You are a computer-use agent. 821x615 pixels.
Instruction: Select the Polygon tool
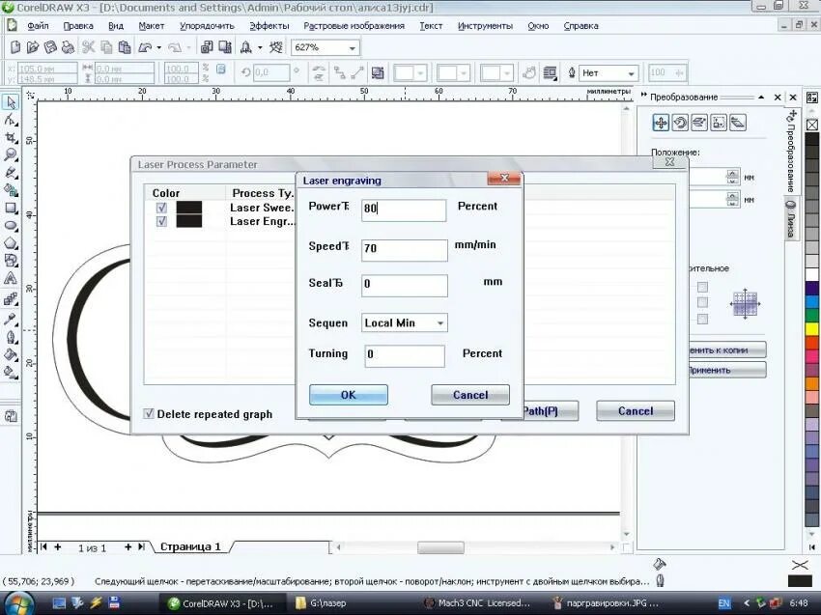click(11, 243)
